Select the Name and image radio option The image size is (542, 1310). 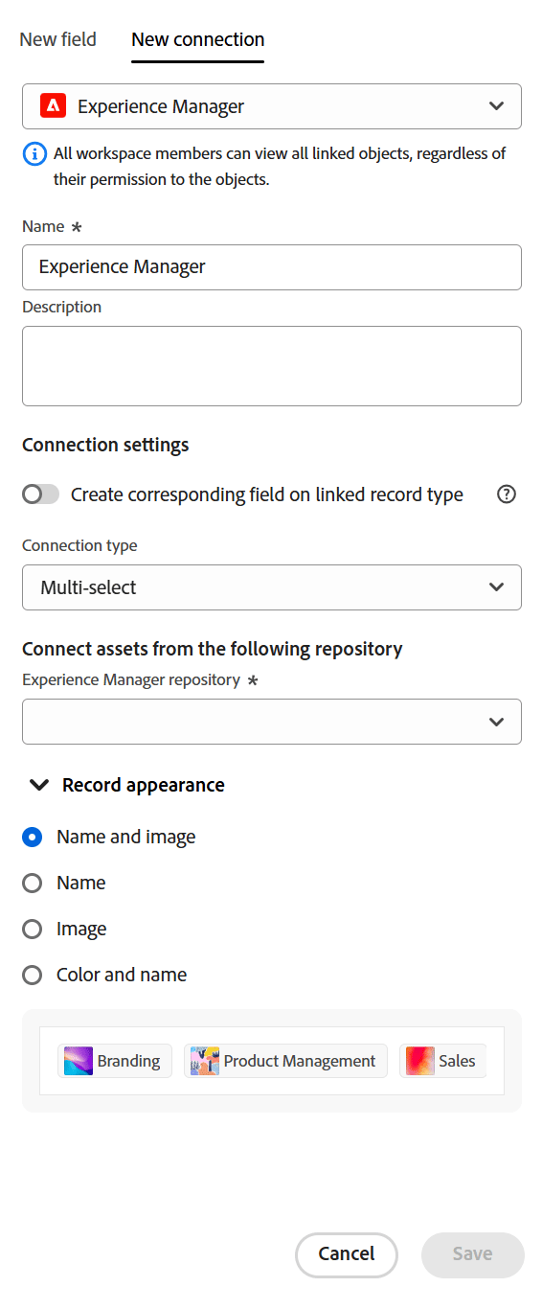[x=33, y=837]
